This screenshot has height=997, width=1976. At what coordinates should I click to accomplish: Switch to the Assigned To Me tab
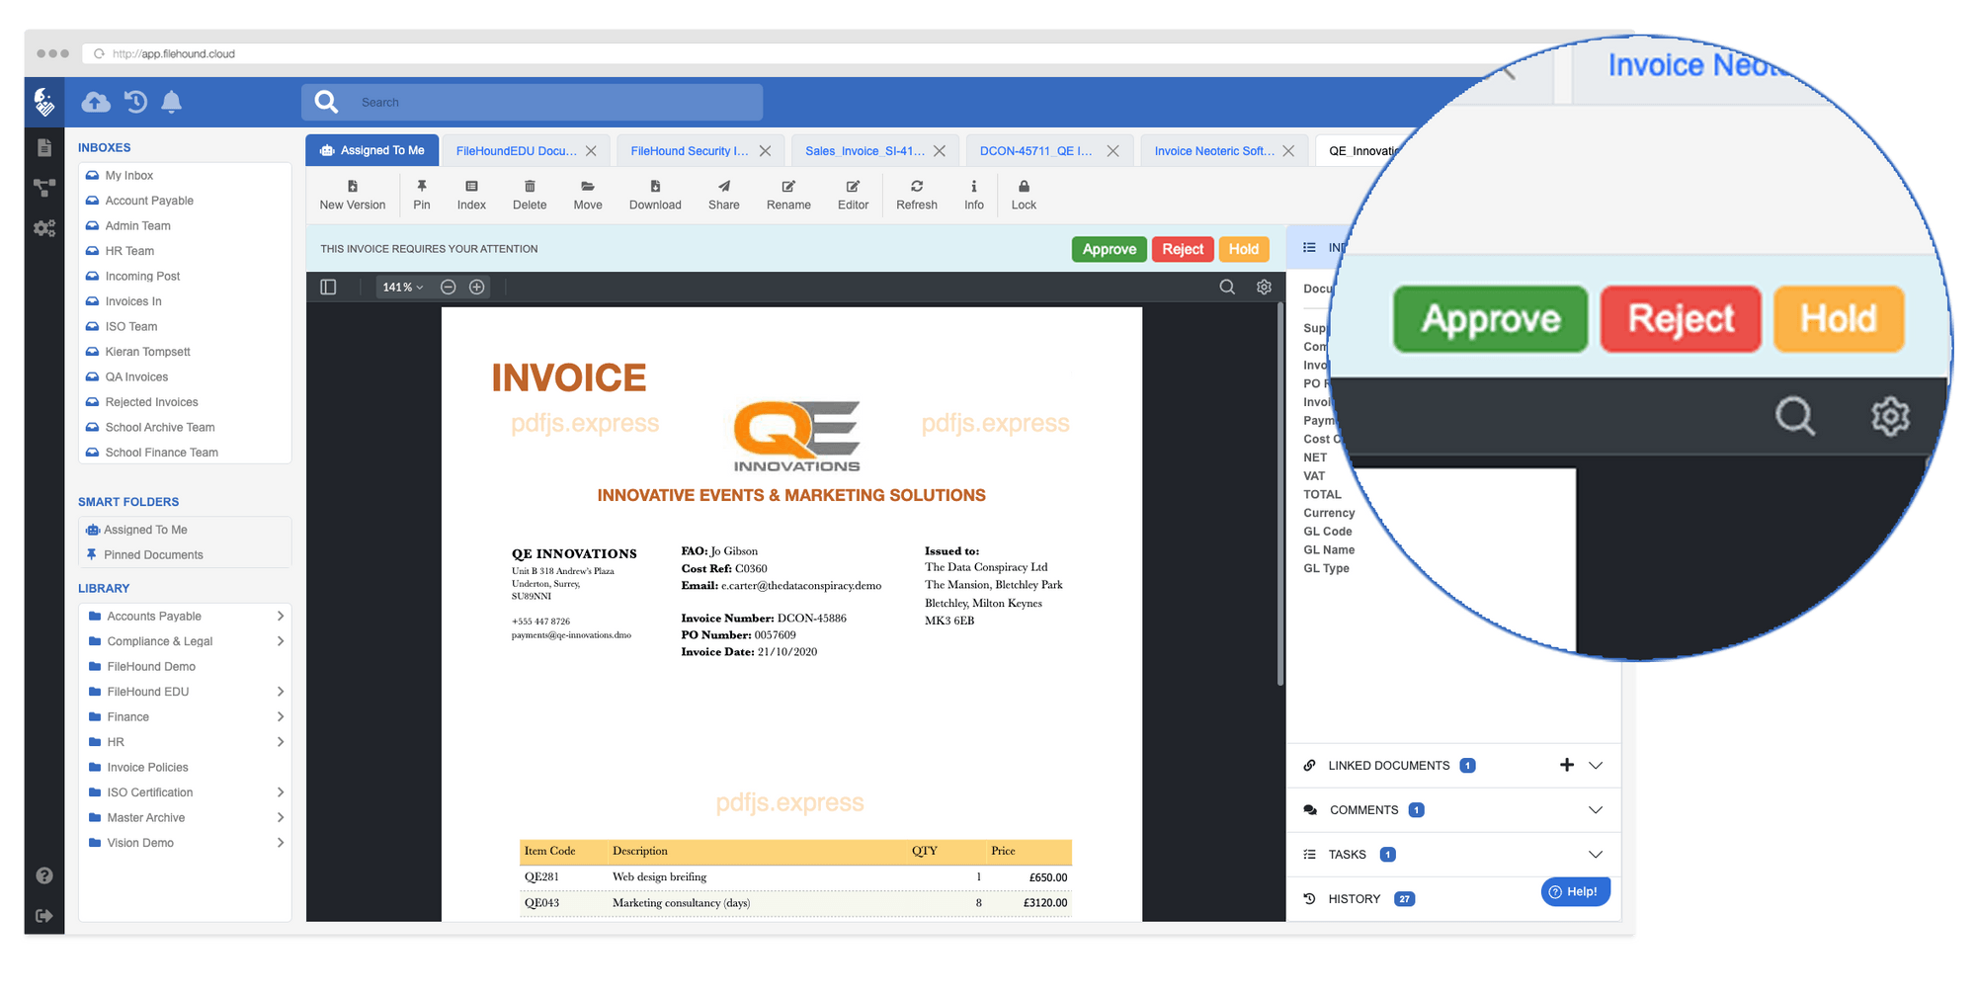[x=372, y=149]
